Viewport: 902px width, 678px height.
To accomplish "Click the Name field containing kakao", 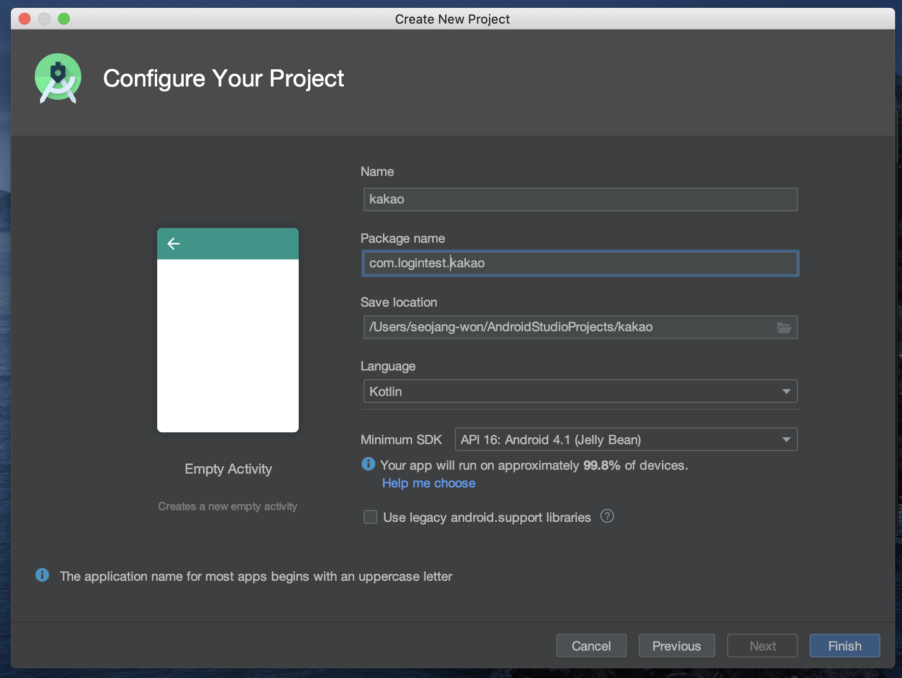I will click(580, 199).
